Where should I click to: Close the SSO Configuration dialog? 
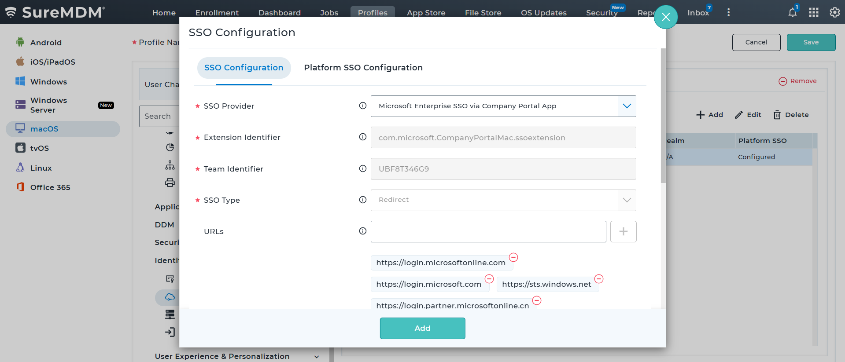pyautogui.click(x=666, y=17)
